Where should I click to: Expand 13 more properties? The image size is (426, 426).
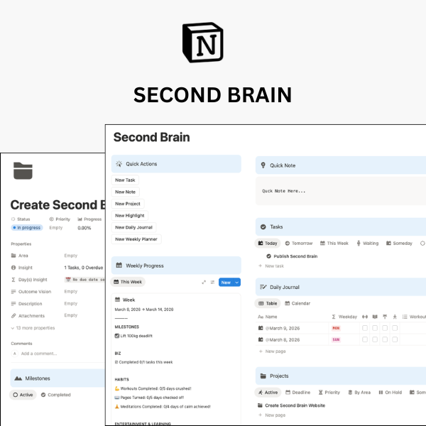pos(33,328)
